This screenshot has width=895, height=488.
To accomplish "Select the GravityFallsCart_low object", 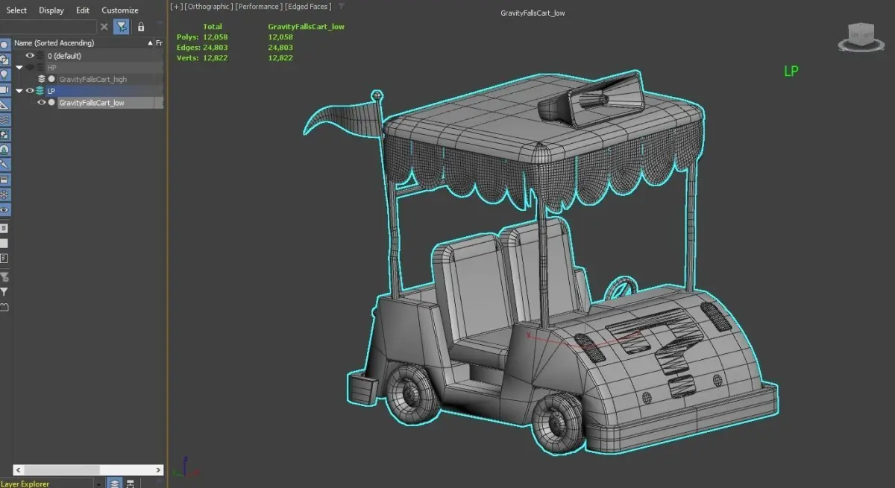I will (x=92, y=103).
